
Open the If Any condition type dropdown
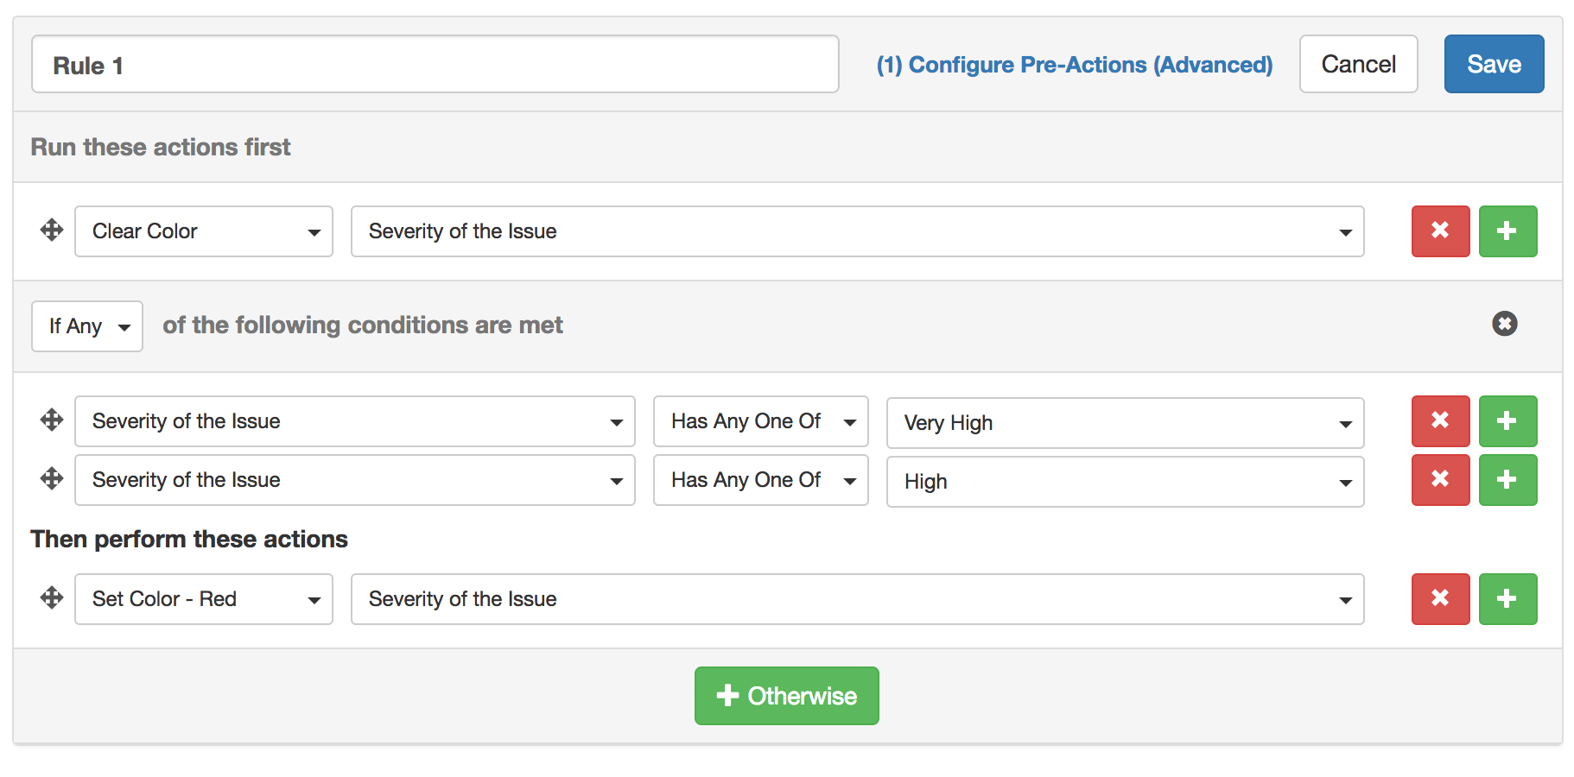tap(87, 326)
